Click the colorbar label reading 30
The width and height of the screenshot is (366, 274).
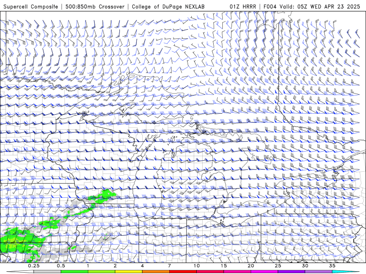tap(305, 266)
